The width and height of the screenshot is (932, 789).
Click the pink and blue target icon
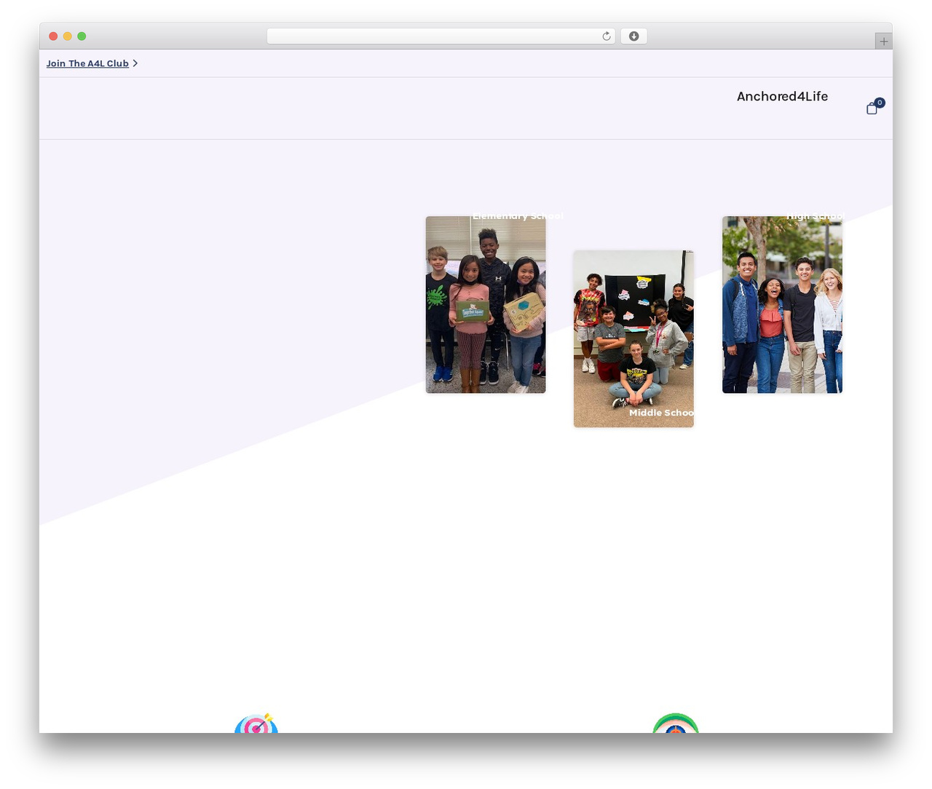click(256, 723)
